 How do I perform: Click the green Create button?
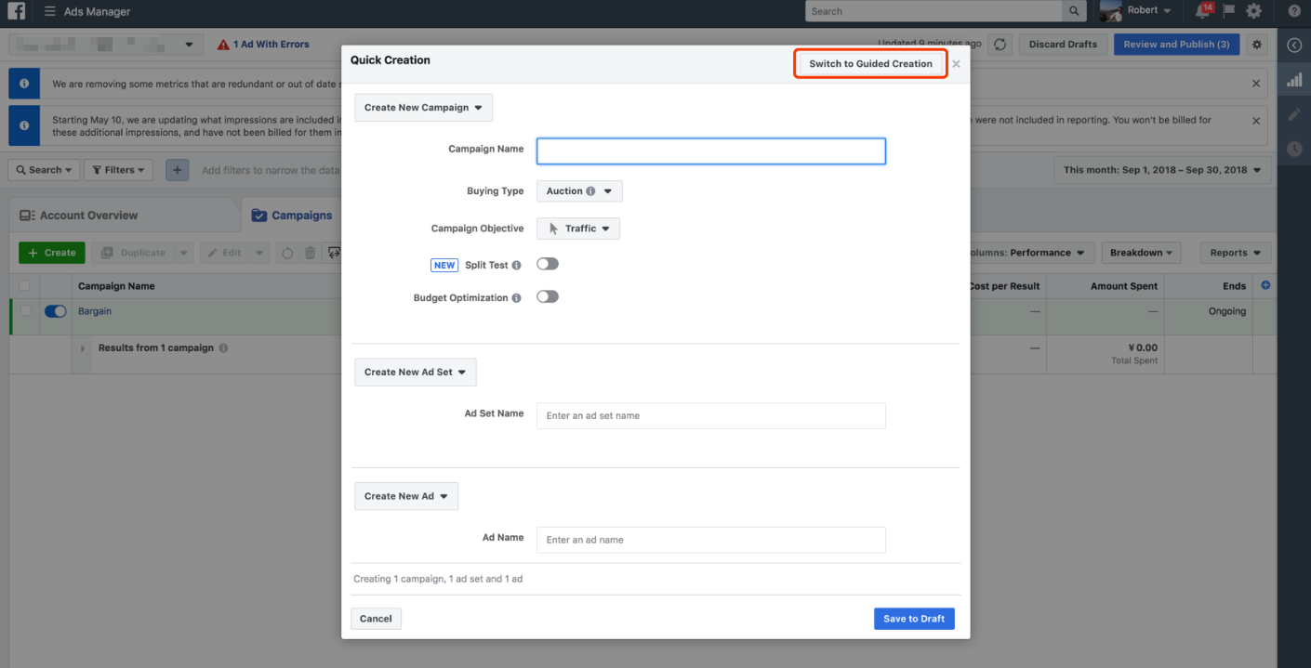[x=52, y=253]
